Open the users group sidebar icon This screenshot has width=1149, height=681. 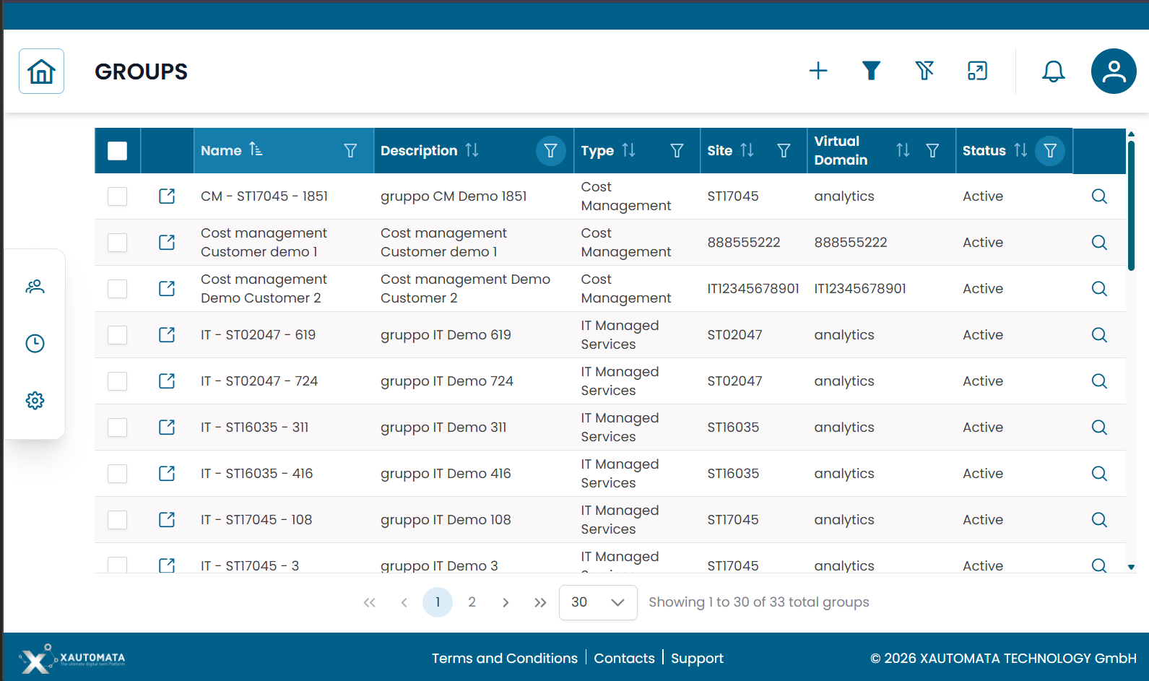[35, 287]
